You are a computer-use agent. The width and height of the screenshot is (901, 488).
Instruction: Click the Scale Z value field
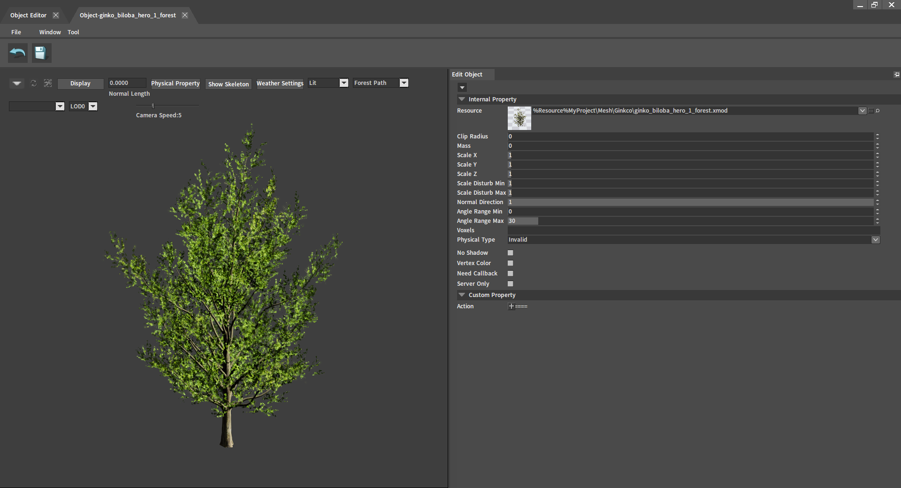coord(691,174)
